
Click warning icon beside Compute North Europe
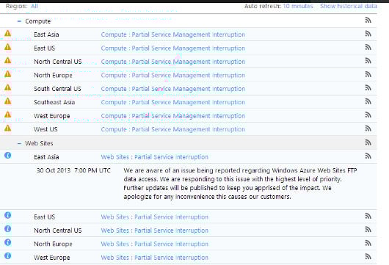tap(7, 74)
